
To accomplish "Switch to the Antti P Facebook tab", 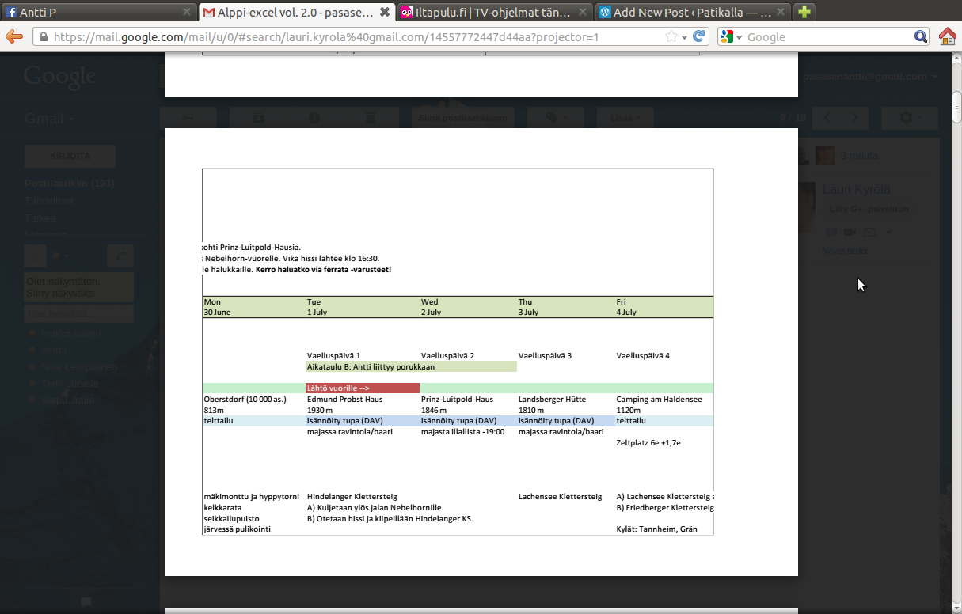I will (x=95, y=12).
